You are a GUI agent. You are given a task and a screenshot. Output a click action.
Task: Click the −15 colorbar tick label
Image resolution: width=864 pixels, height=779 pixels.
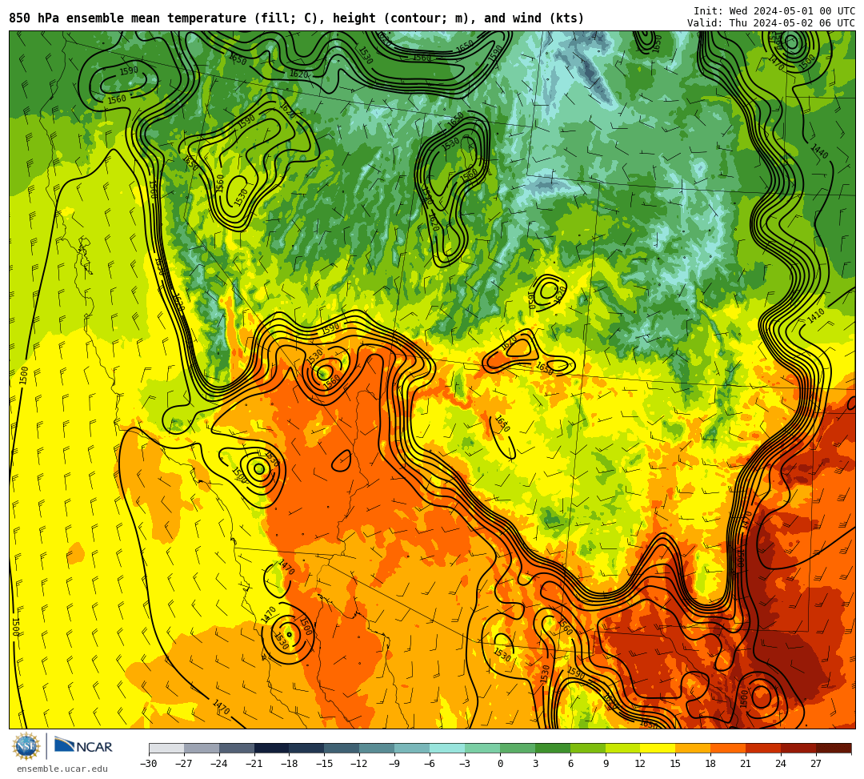[325, 764]
